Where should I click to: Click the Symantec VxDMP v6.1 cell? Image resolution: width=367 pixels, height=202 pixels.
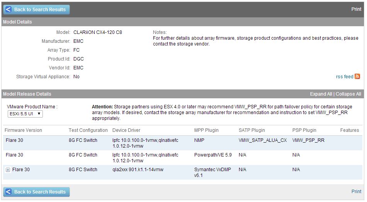[x=212, y=172]
